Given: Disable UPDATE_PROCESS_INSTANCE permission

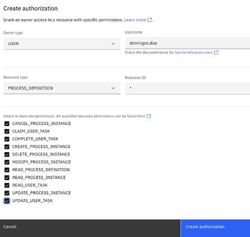Looking at the screenshot, I should pyautogui.click(x=7, y=193).
